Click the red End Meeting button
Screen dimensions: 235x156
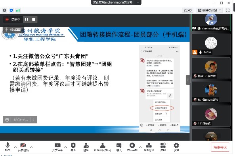220,147
